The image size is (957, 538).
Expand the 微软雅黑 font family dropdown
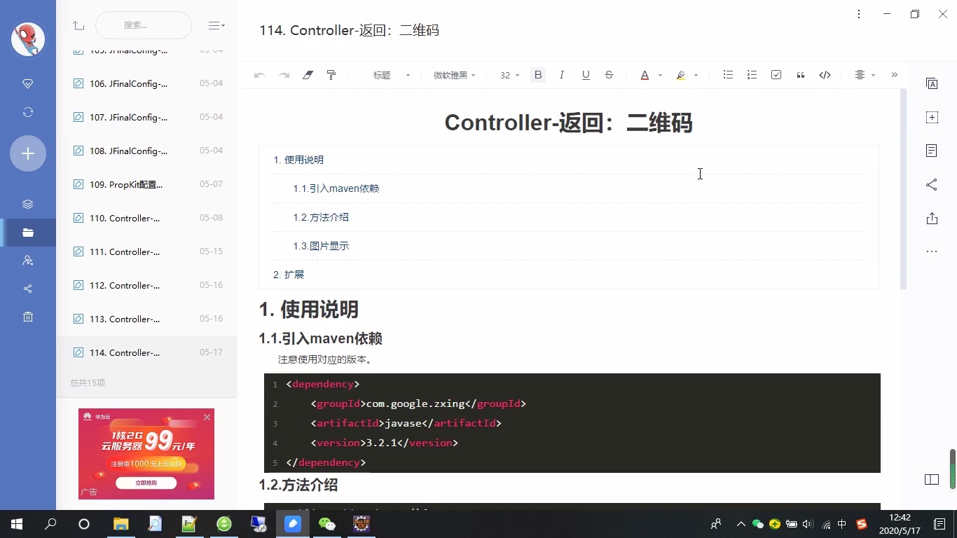click(x=454, y=74)
